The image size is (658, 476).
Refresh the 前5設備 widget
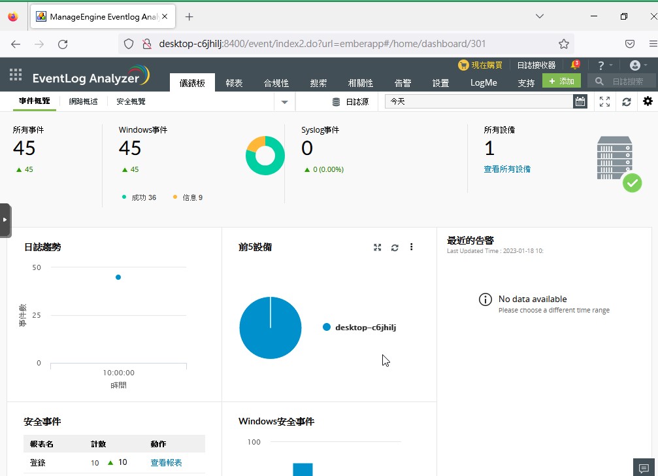click(395, 247)
